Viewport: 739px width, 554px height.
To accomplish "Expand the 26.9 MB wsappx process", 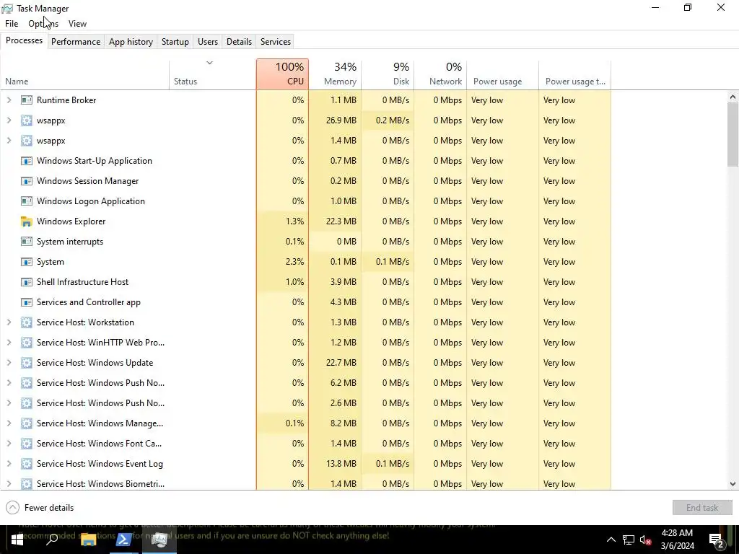I will [x=9, y=120].
